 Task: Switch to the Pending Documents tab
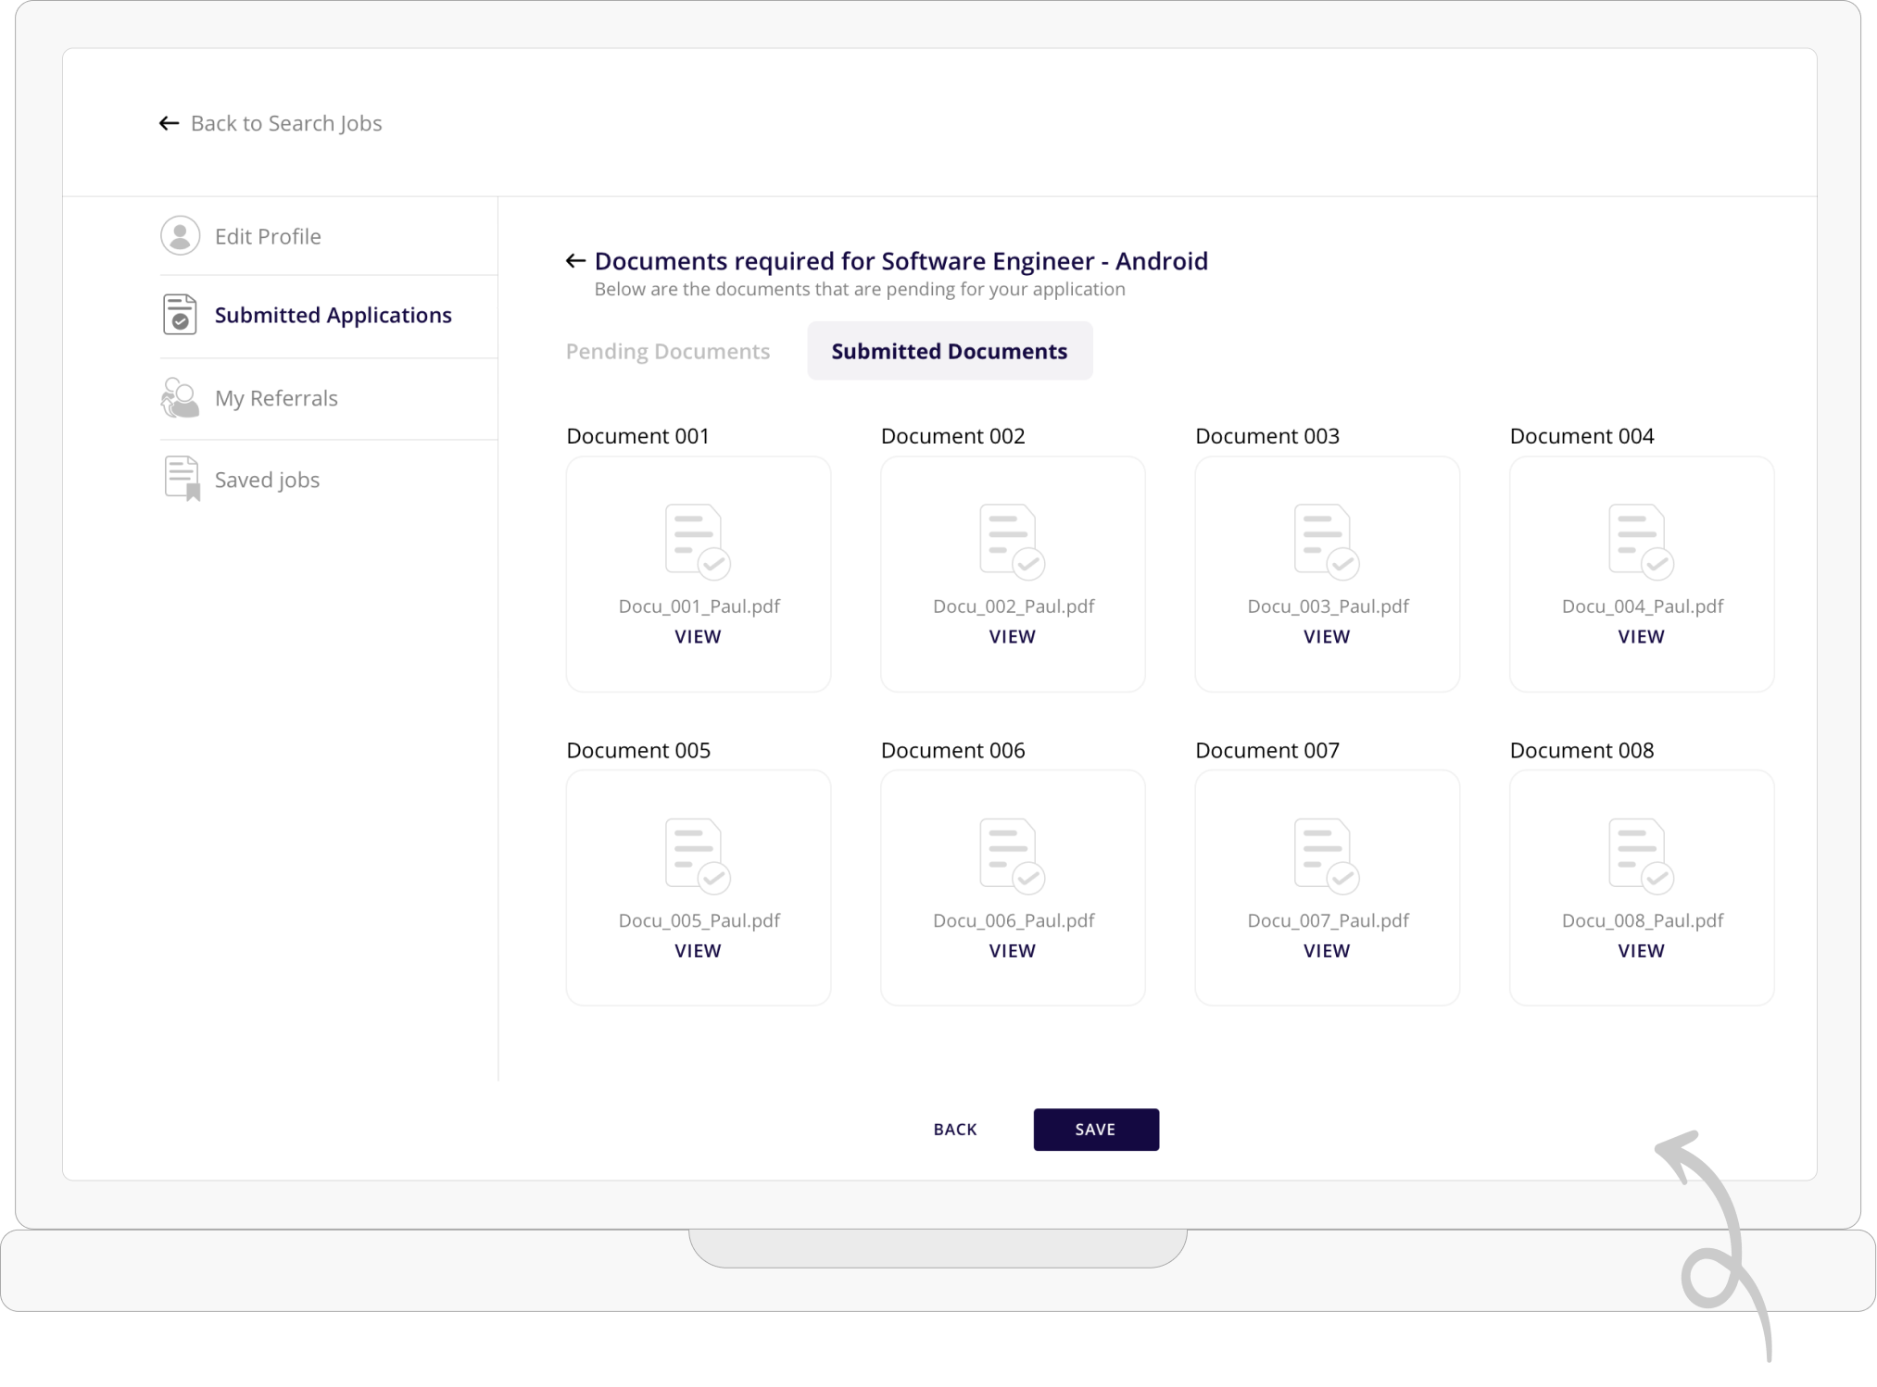click(x=667, y=352)
